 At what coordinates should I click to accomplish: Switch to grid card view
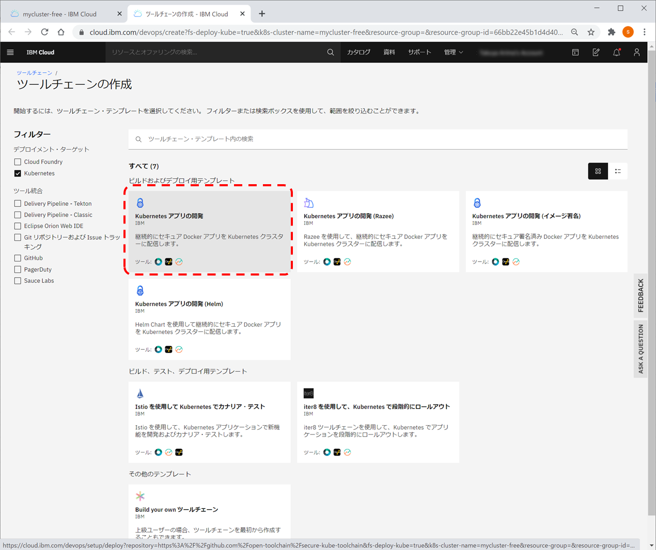point(598,171)
